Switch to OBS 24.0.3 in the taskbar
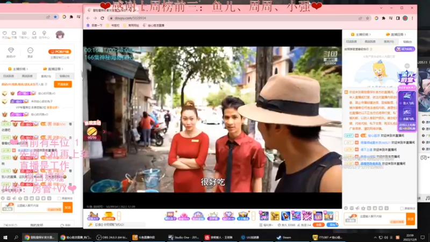Image resolution: width=430 pixels, height=242 pixels. point(111,238)
